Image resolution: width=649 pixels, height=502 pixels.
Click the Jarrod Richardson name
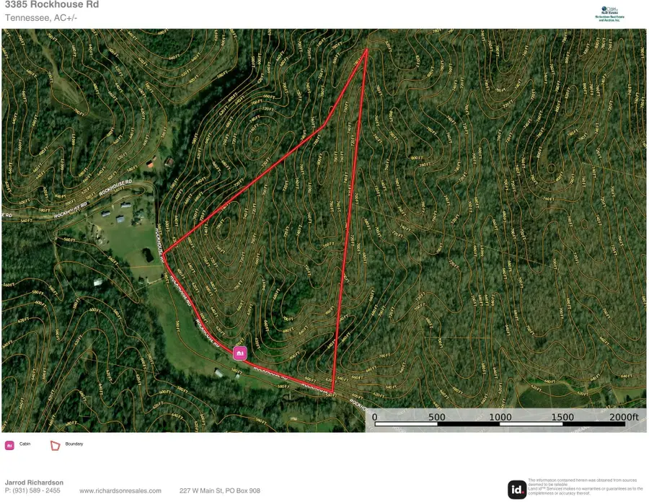tap(34, 483)
